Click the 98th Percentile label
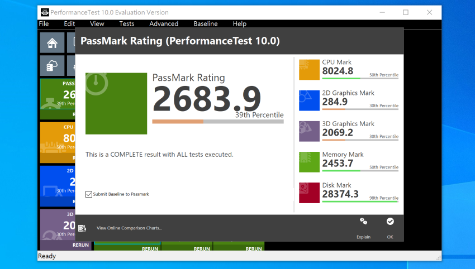 pyautogui.click(x=384, y=198)
